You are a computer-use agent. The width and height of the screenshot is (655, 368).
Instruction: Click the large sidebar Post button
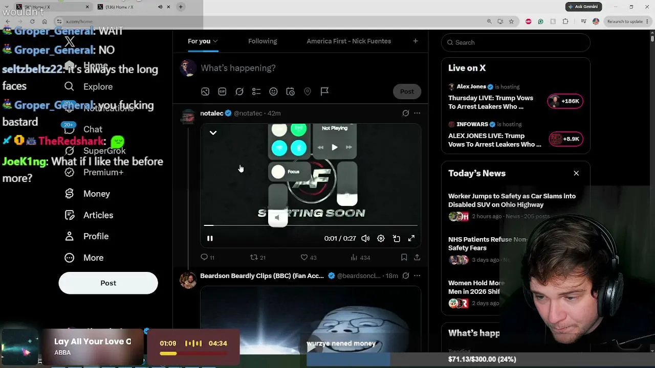click(108, 283)
